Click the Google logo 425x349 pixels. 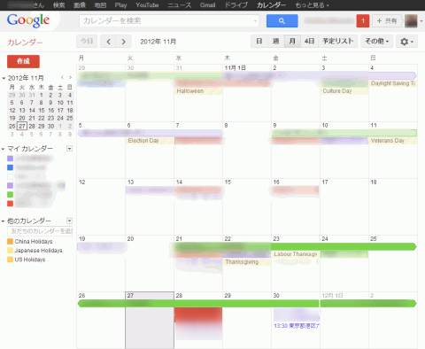coord(28,20)
